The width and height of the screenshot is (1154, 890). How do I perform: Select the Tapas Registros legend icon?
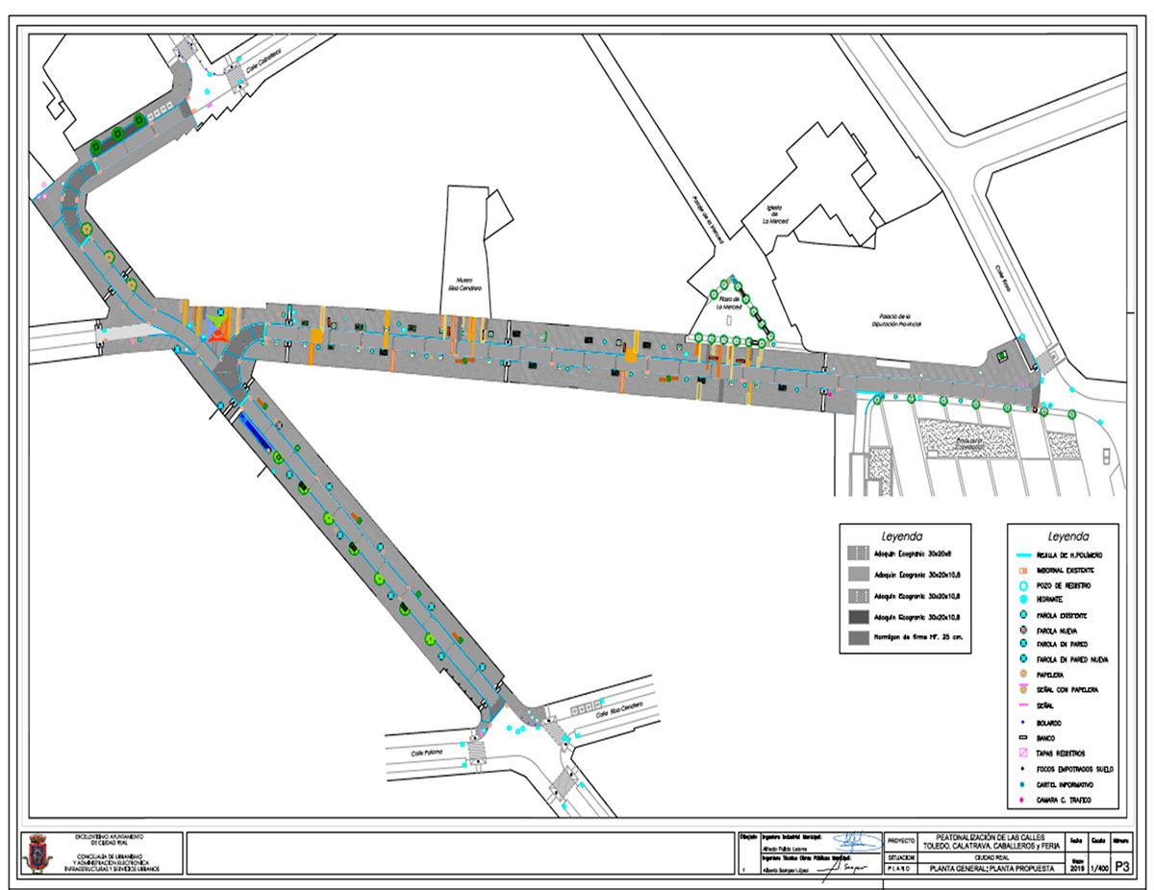(1023, 754)
